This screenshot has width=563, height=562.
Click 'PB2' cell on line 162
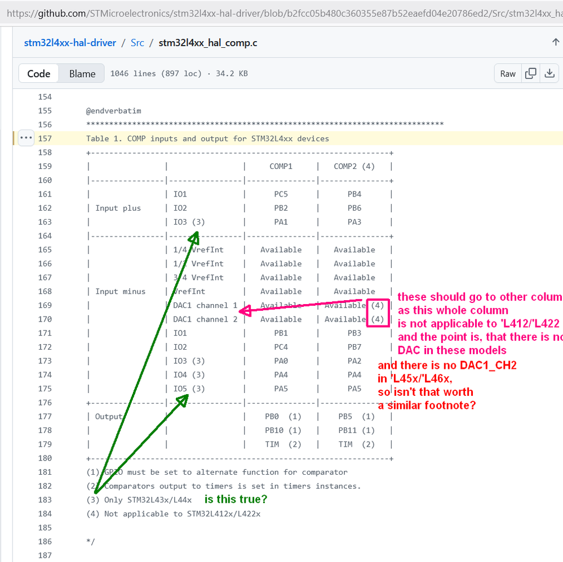click(x=281, y=208)
